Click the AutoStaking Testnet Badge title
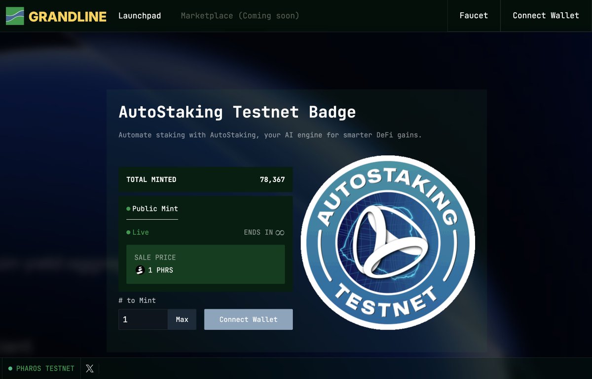This screenshot has height=379, width=592. [x=237, y=112]
